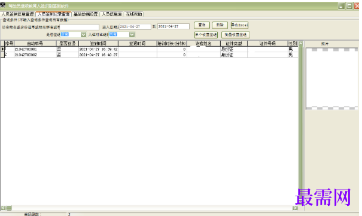This screenshot has width=362, height=216.
Task: Click the 删除 delete button
Action: click(220, 25)
